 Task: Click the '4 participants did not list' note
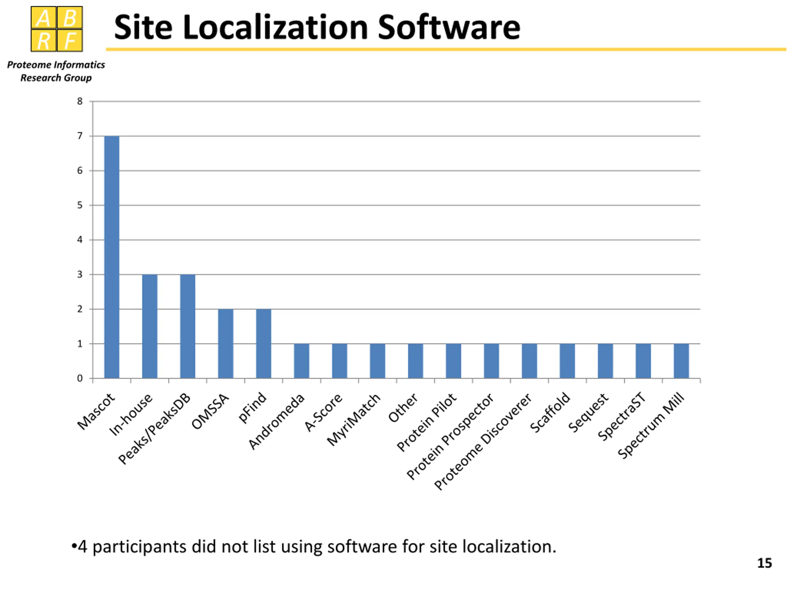[x=314, y=547]
